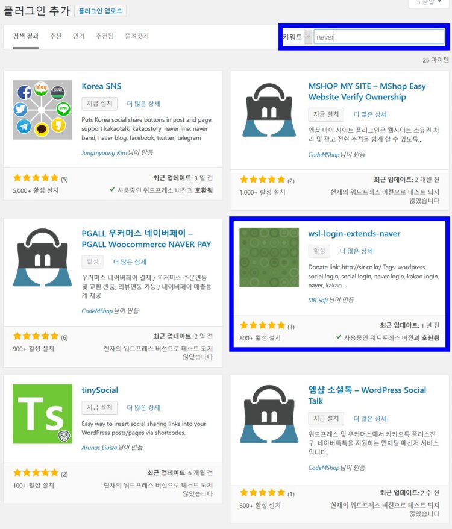Open the Korea SNS plugin title link
452x529 pixels.
point(101,86)
